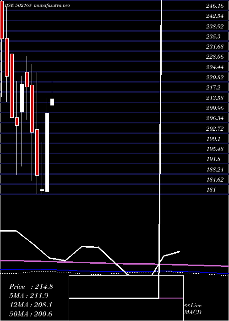Select the 184.62 price axis label
This screenshot has width=229, height=321.
click(x=215, y=180)
